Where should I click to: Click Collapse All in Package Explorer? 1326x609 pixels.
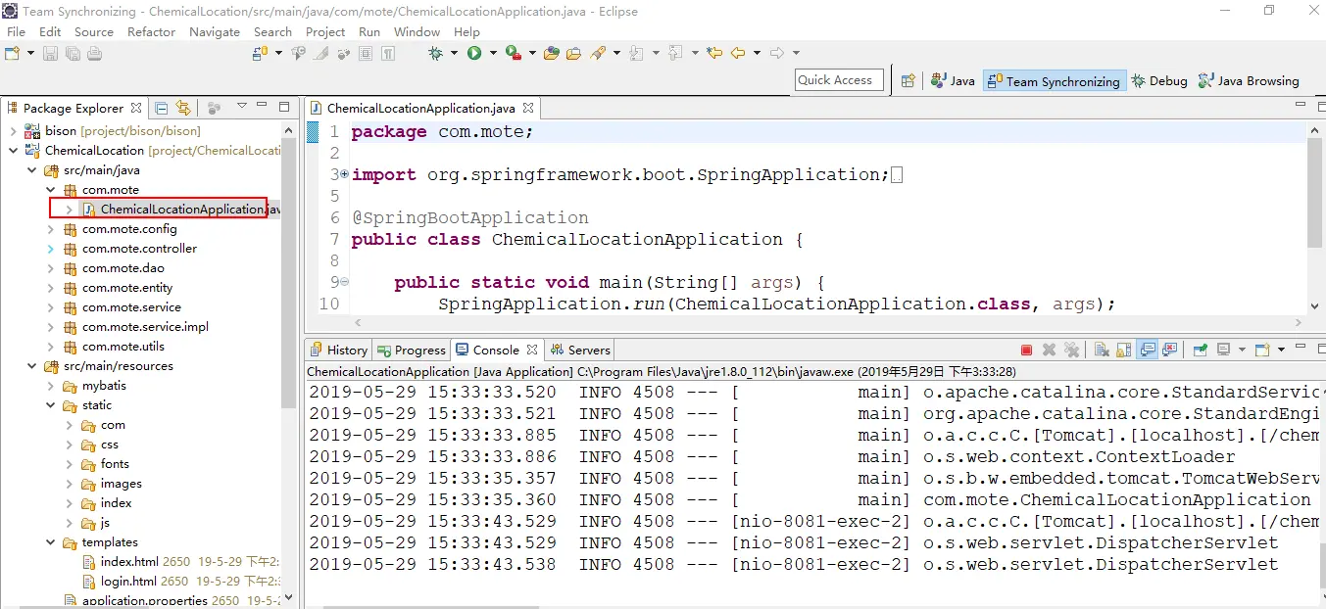click(162, 108)
